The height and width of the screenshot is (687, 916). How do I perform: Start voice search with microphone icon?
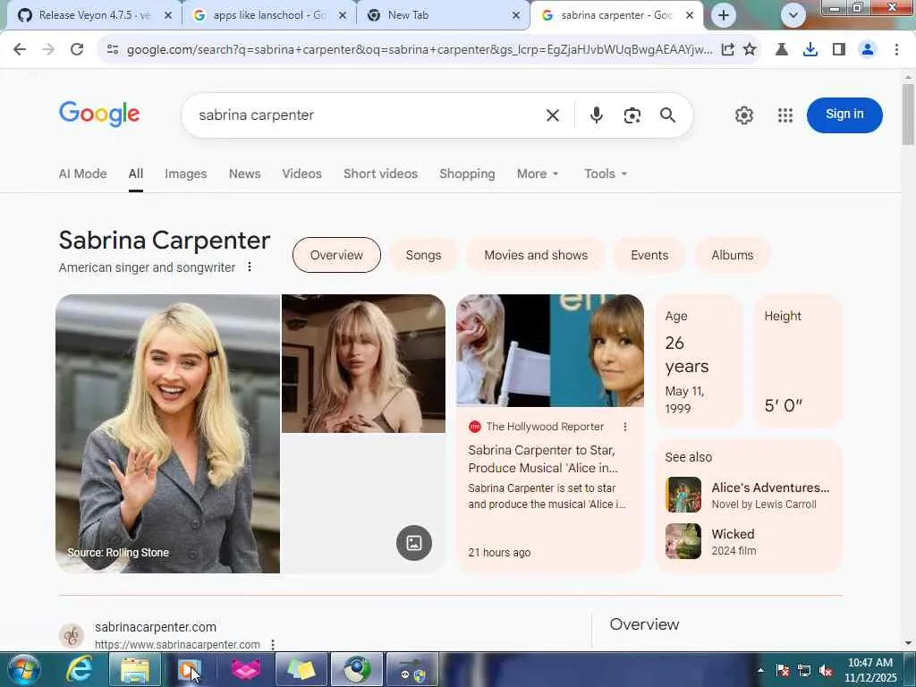click(597, 115)
